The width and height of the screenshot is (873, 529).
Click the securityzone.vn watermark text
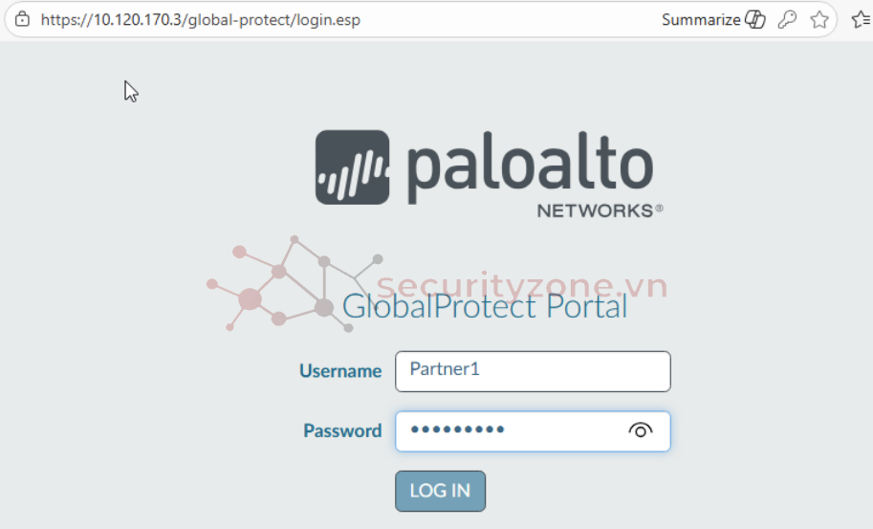click(521, 285)
